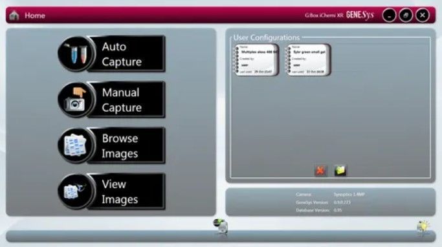Select the Multiplex alexa 488 configuration card
This screenshot has height=247, width=442.
(256, 59)
